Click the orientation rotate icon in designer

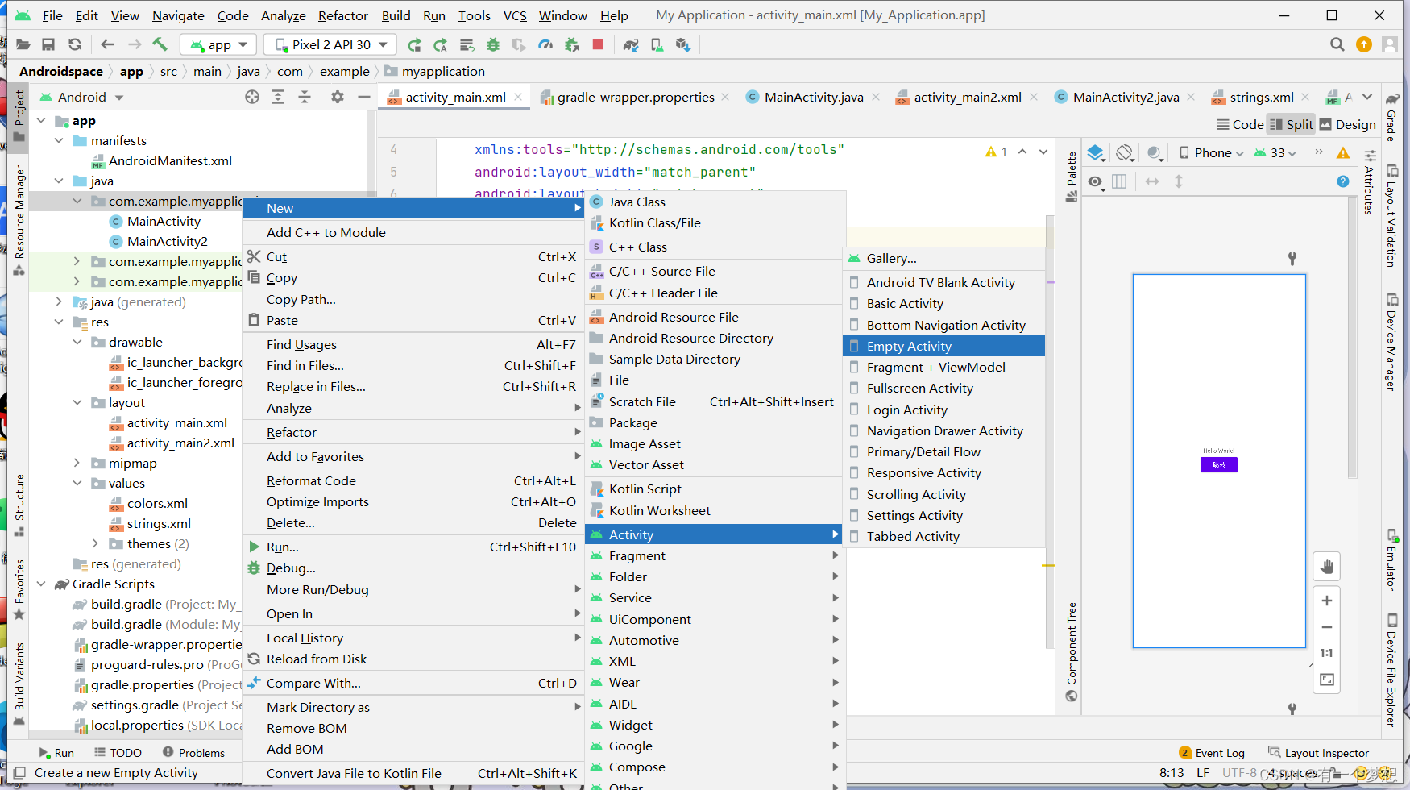tap(1125, 152)
